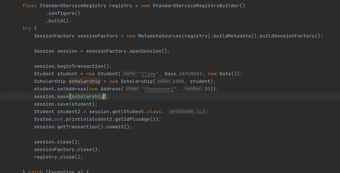Click 'student2' variable declaration
This screenshot has height=173, width=340.
point(69,111)
